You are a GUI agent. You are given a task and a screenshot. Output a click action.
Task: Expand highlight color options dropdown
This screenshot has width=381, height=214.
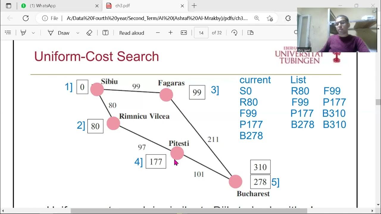pyautogui.click(x=33, y=33)
